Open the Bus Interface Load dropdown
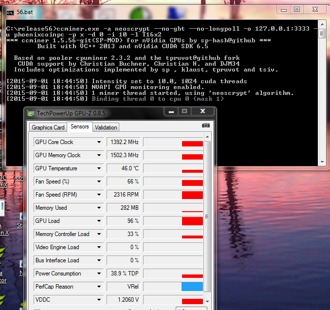This screenshot has height=310, width=330. coord(99,260)
